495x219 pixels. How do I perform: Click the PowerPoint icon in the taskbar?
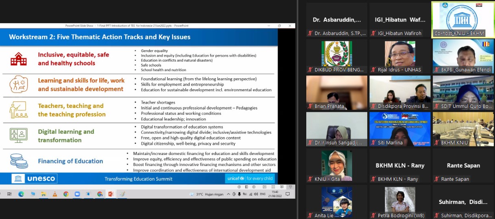[111, 194]
